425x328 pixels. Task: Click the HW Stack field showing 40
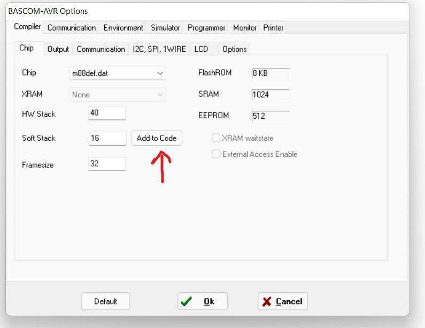click(x=107, y=113)
